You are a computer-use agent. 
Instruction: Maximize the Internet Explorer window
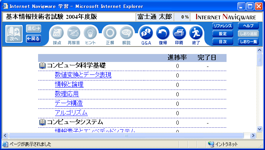[x=250, y=6]
